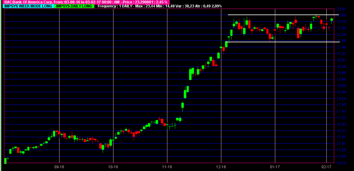
Task: Click the first green candlestick at far left
Action: coord(6,161)
